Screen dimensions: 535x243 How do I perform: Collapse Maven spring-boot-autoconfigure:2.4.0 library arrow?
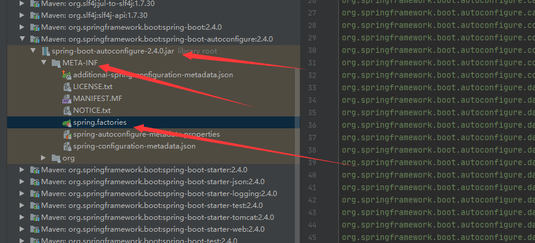[x=22, y=39]
